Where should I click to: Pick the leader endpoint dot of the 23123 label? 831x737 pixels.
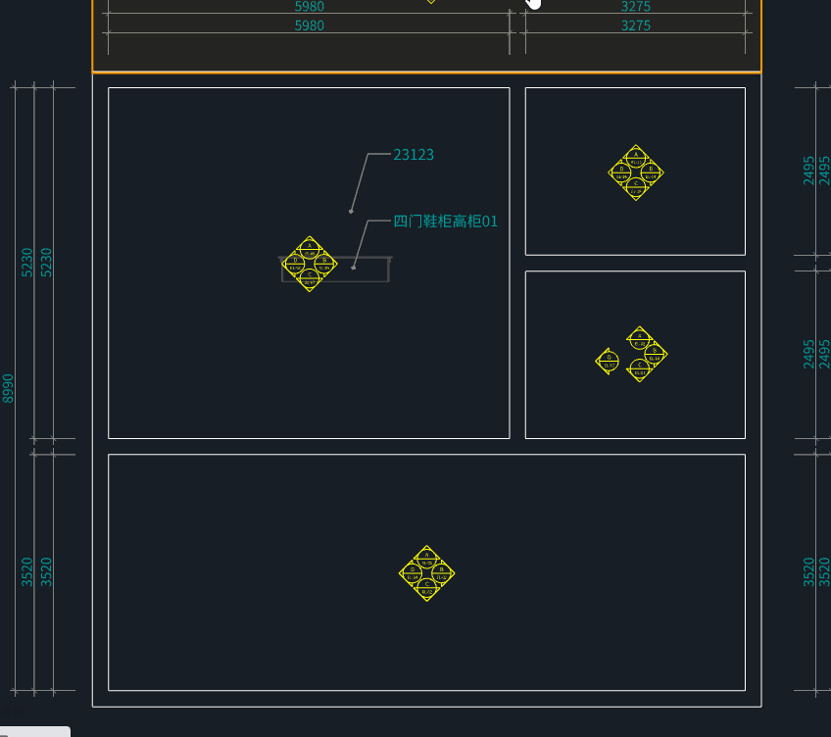(351, 211)
